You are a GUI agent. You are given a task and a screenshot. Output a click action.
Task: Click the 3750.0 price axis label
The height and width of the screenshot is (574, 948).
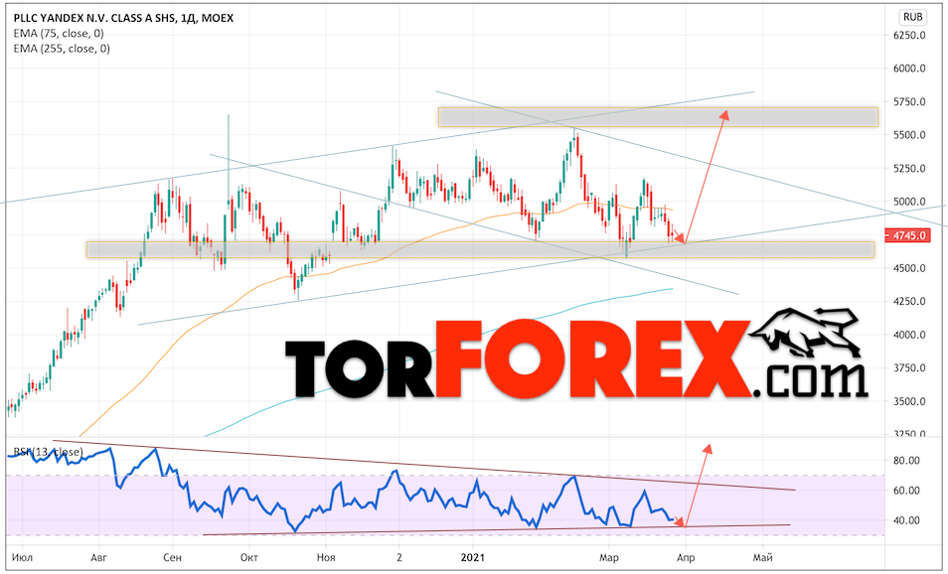tap(909, 367)
